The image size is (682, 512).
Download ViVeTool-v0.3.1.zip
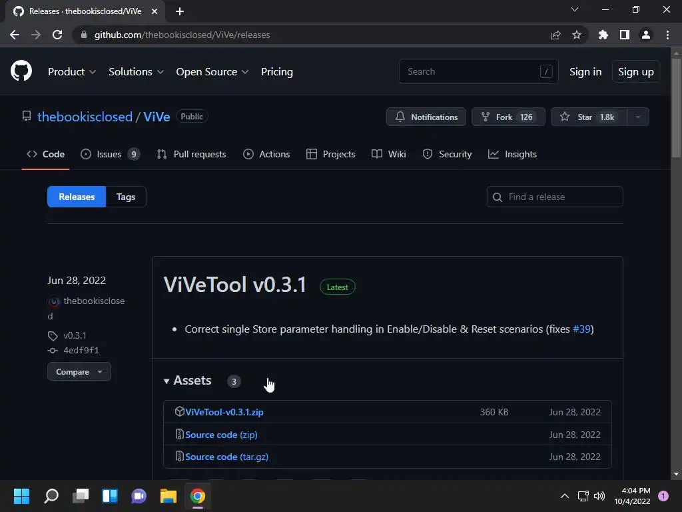click(x=224, y=412)
